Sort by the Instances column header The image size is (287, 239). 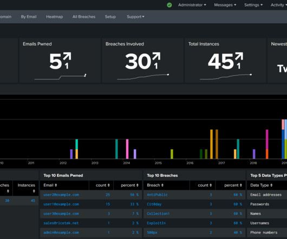26,188
